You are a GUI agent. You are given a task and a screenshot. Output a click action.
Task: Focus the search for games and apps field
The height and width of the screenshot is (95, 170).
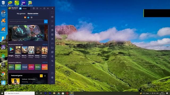click(26, 22)
